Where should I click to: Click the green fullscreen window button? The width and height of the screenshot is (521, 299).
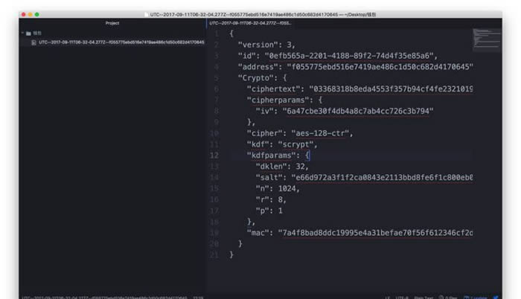(x=37, y=14)
